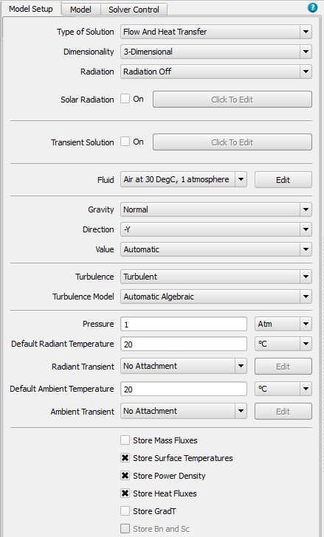Enable the Solar Radiation On checkbox
Viewport: 324px width, 537px height.
point(125,99)
